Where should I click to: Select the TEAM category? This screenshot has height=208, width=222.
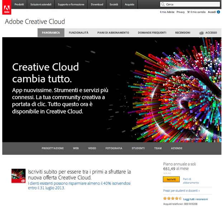click(158, 148)
